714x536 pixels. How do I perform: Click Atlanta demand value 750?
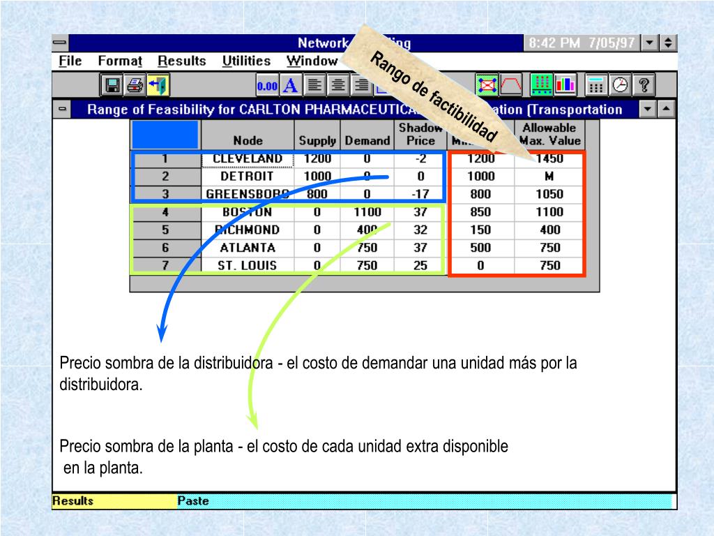click(x=367, y=248)
